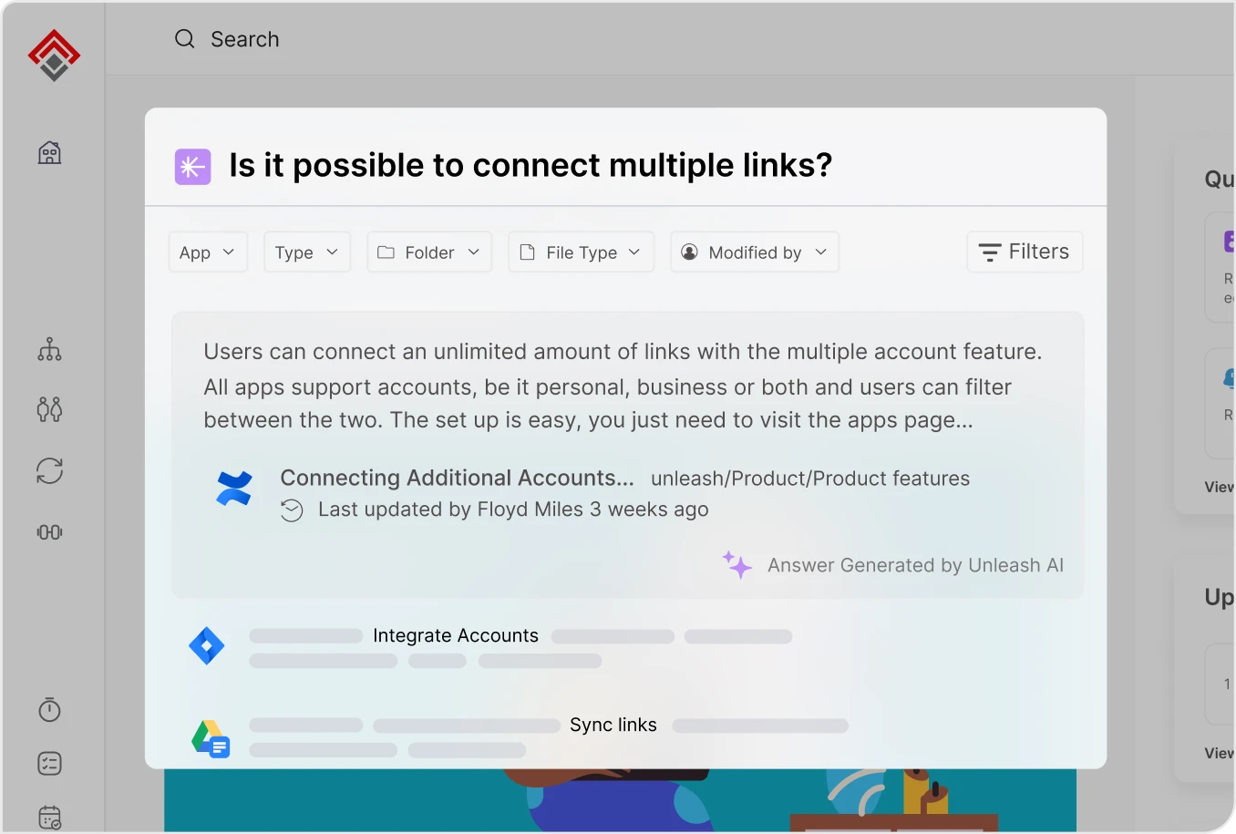Select the Dropbox icon next to Connecting Additional Accounts
1236x834 pixels.
(x=234, y=488)
